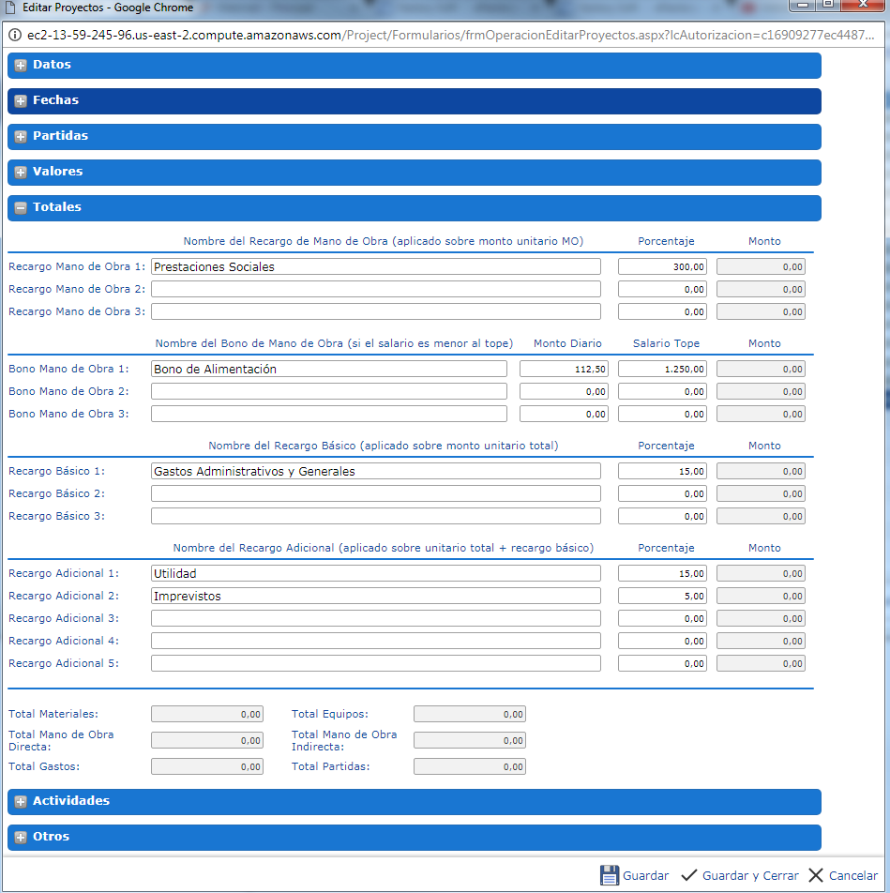Click the Bono de Alimentación name field

(328, 369)
